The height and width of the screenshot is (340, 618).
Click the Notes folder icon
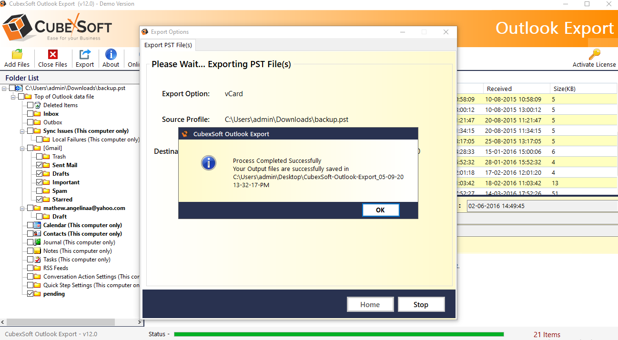click(x=38, y=251)
